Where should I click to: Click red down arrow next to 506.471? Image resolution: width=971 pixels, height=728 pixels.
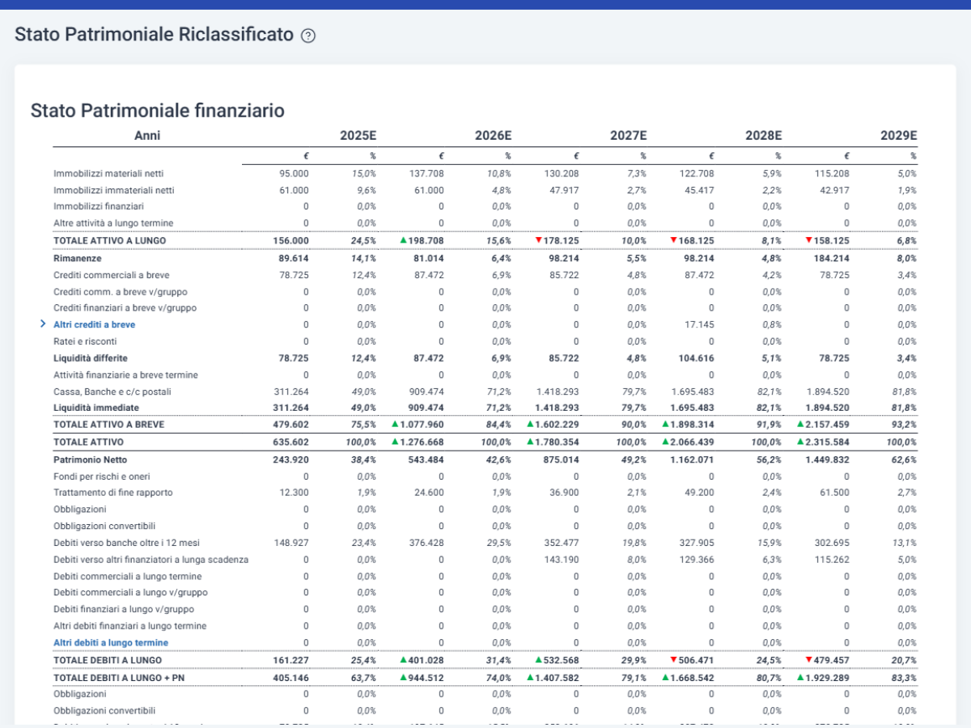672,660
